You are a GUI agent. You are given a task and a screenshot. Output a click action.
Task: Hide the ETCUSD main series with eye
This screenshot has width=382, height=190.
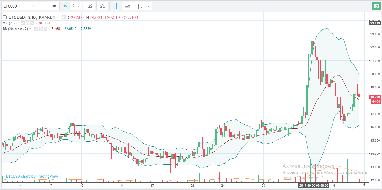(64, 17)
